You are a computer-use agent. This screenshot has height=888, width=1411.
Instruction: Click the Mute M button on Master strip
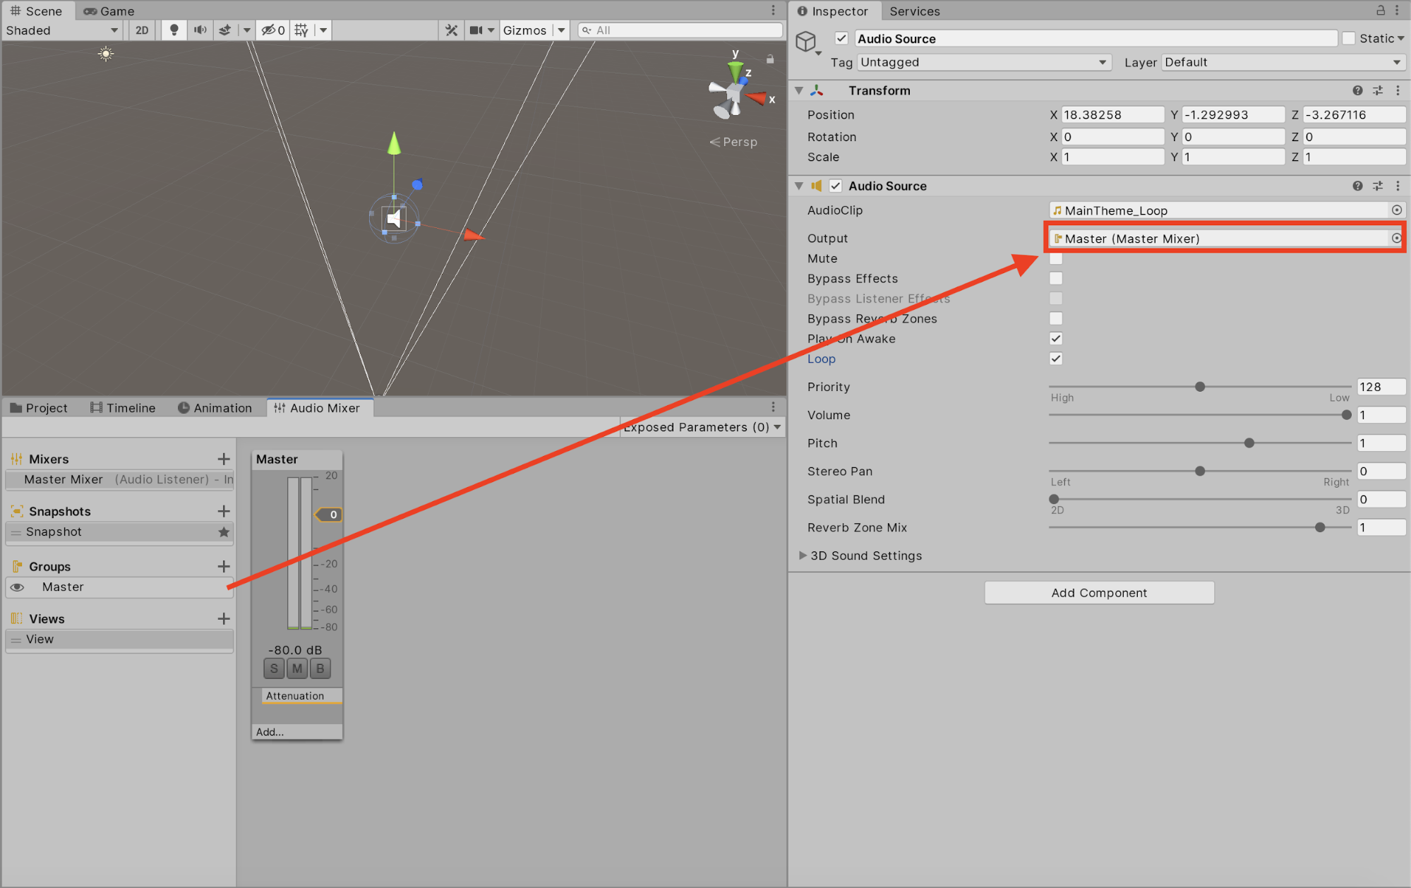pos(297,668)
